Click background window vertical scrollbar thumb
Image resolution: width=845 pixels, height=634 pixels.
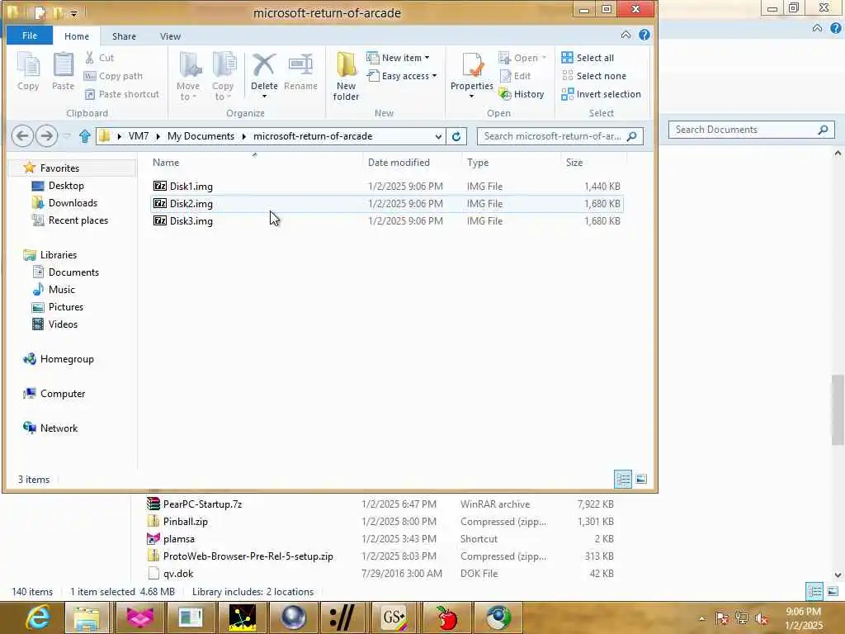[x=838, y=409]
